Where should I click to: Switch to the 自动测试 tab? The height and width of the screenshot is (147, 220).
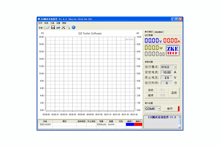pyautogui.click(x=159, y=32)
